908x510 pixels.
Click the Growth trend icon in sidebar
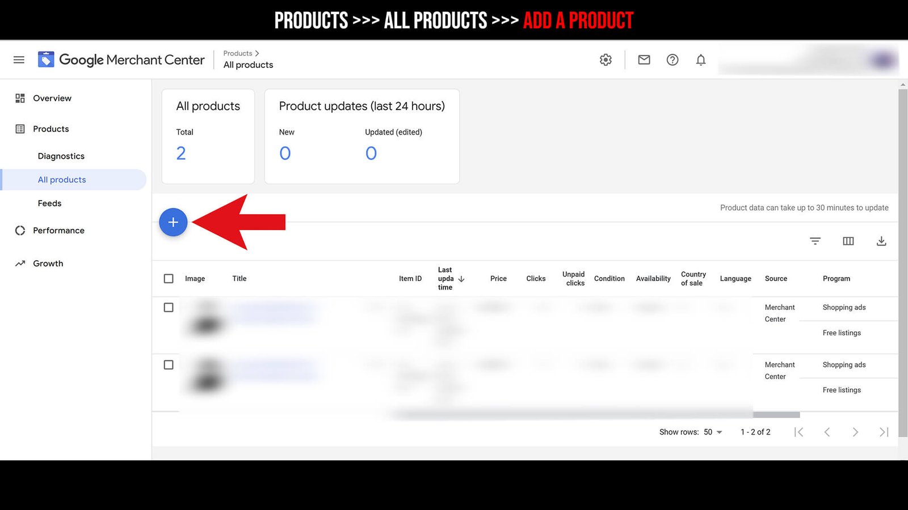click(20, 263)
